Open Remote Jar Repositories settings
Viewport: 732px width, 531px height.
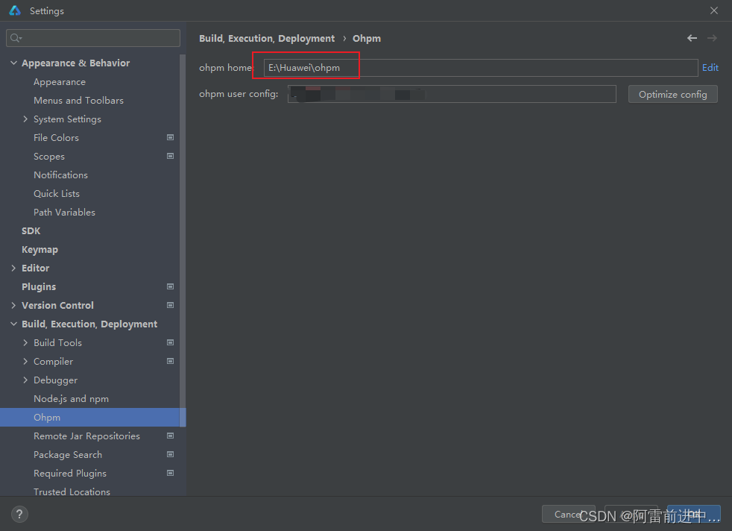click(86, 436)
